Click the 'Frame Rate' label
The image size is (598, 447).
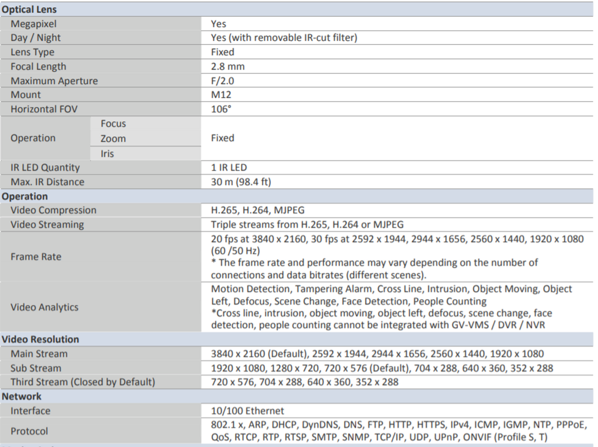36,257
